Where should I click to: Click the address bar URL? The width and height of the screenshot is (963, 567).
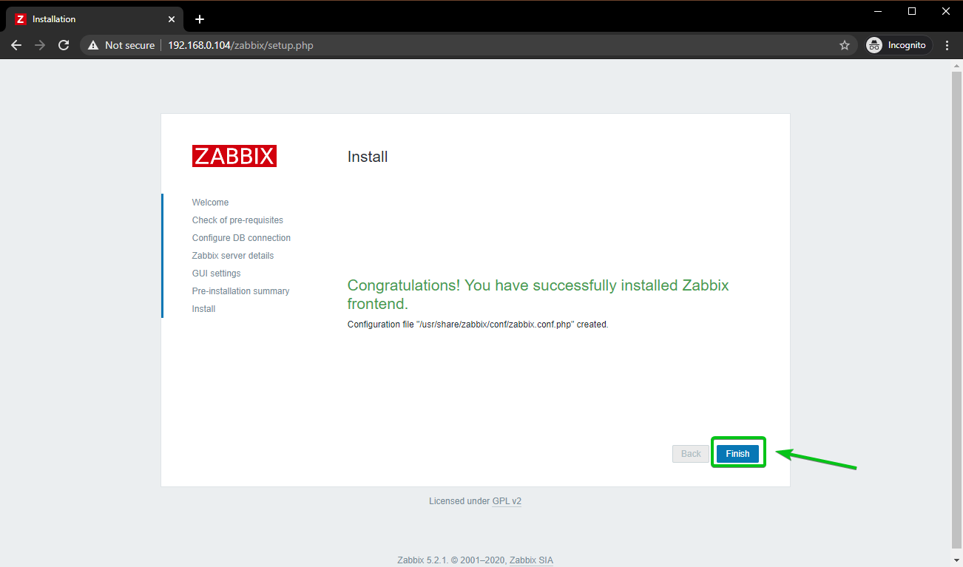point(240,45)
